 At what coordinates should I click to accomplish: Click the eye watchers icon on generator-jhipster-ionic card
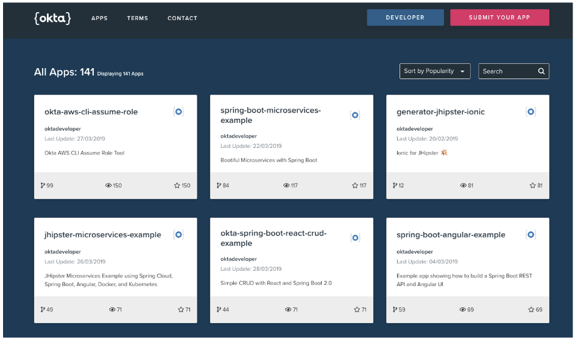(x=463, y=186)
